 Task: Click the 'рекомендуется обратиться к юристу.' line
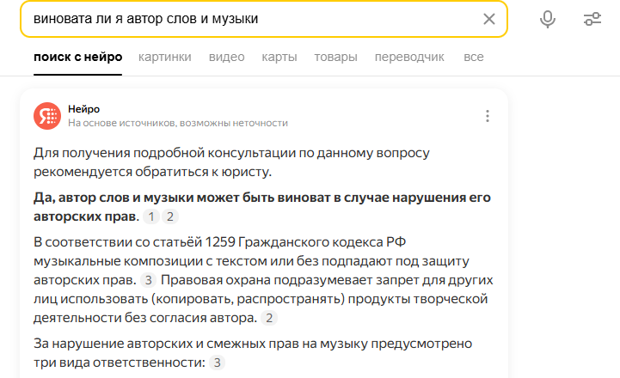(152, 172)
